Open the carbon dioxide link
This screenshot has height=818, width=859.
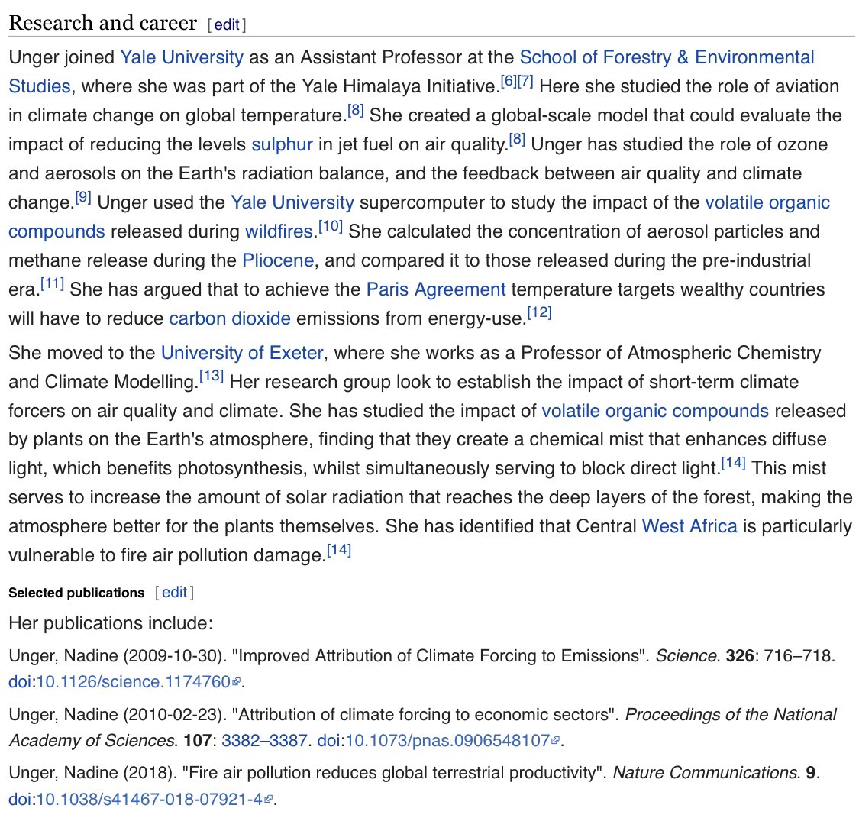click(230, 318)
